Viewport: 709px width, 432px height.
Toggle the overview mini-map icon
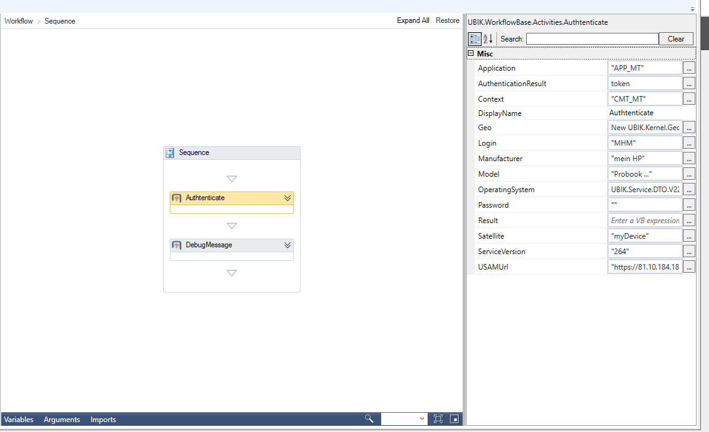point(454,419)
